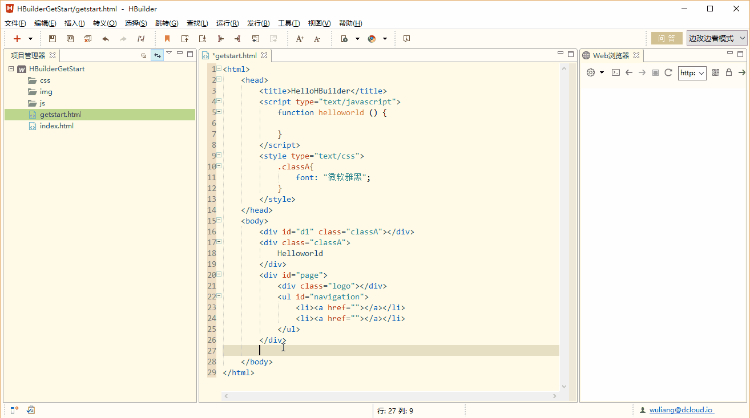The width and height of the screenshot is (750, 418).
Task: Open the 视图(V) menu
Action: [319, 23]
